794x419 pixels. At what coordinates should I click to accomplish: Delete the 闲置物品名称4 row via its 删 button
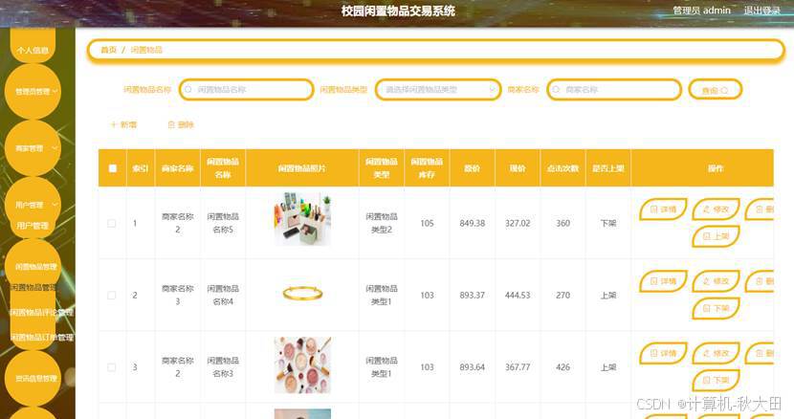point(759,280)
